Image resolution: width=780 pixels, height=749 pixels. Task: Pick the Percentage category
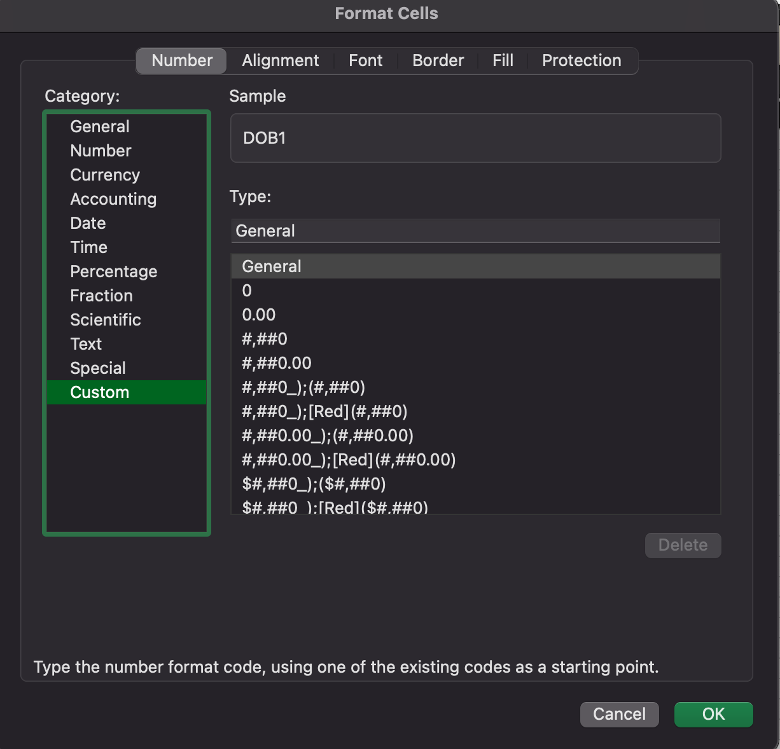113,271
